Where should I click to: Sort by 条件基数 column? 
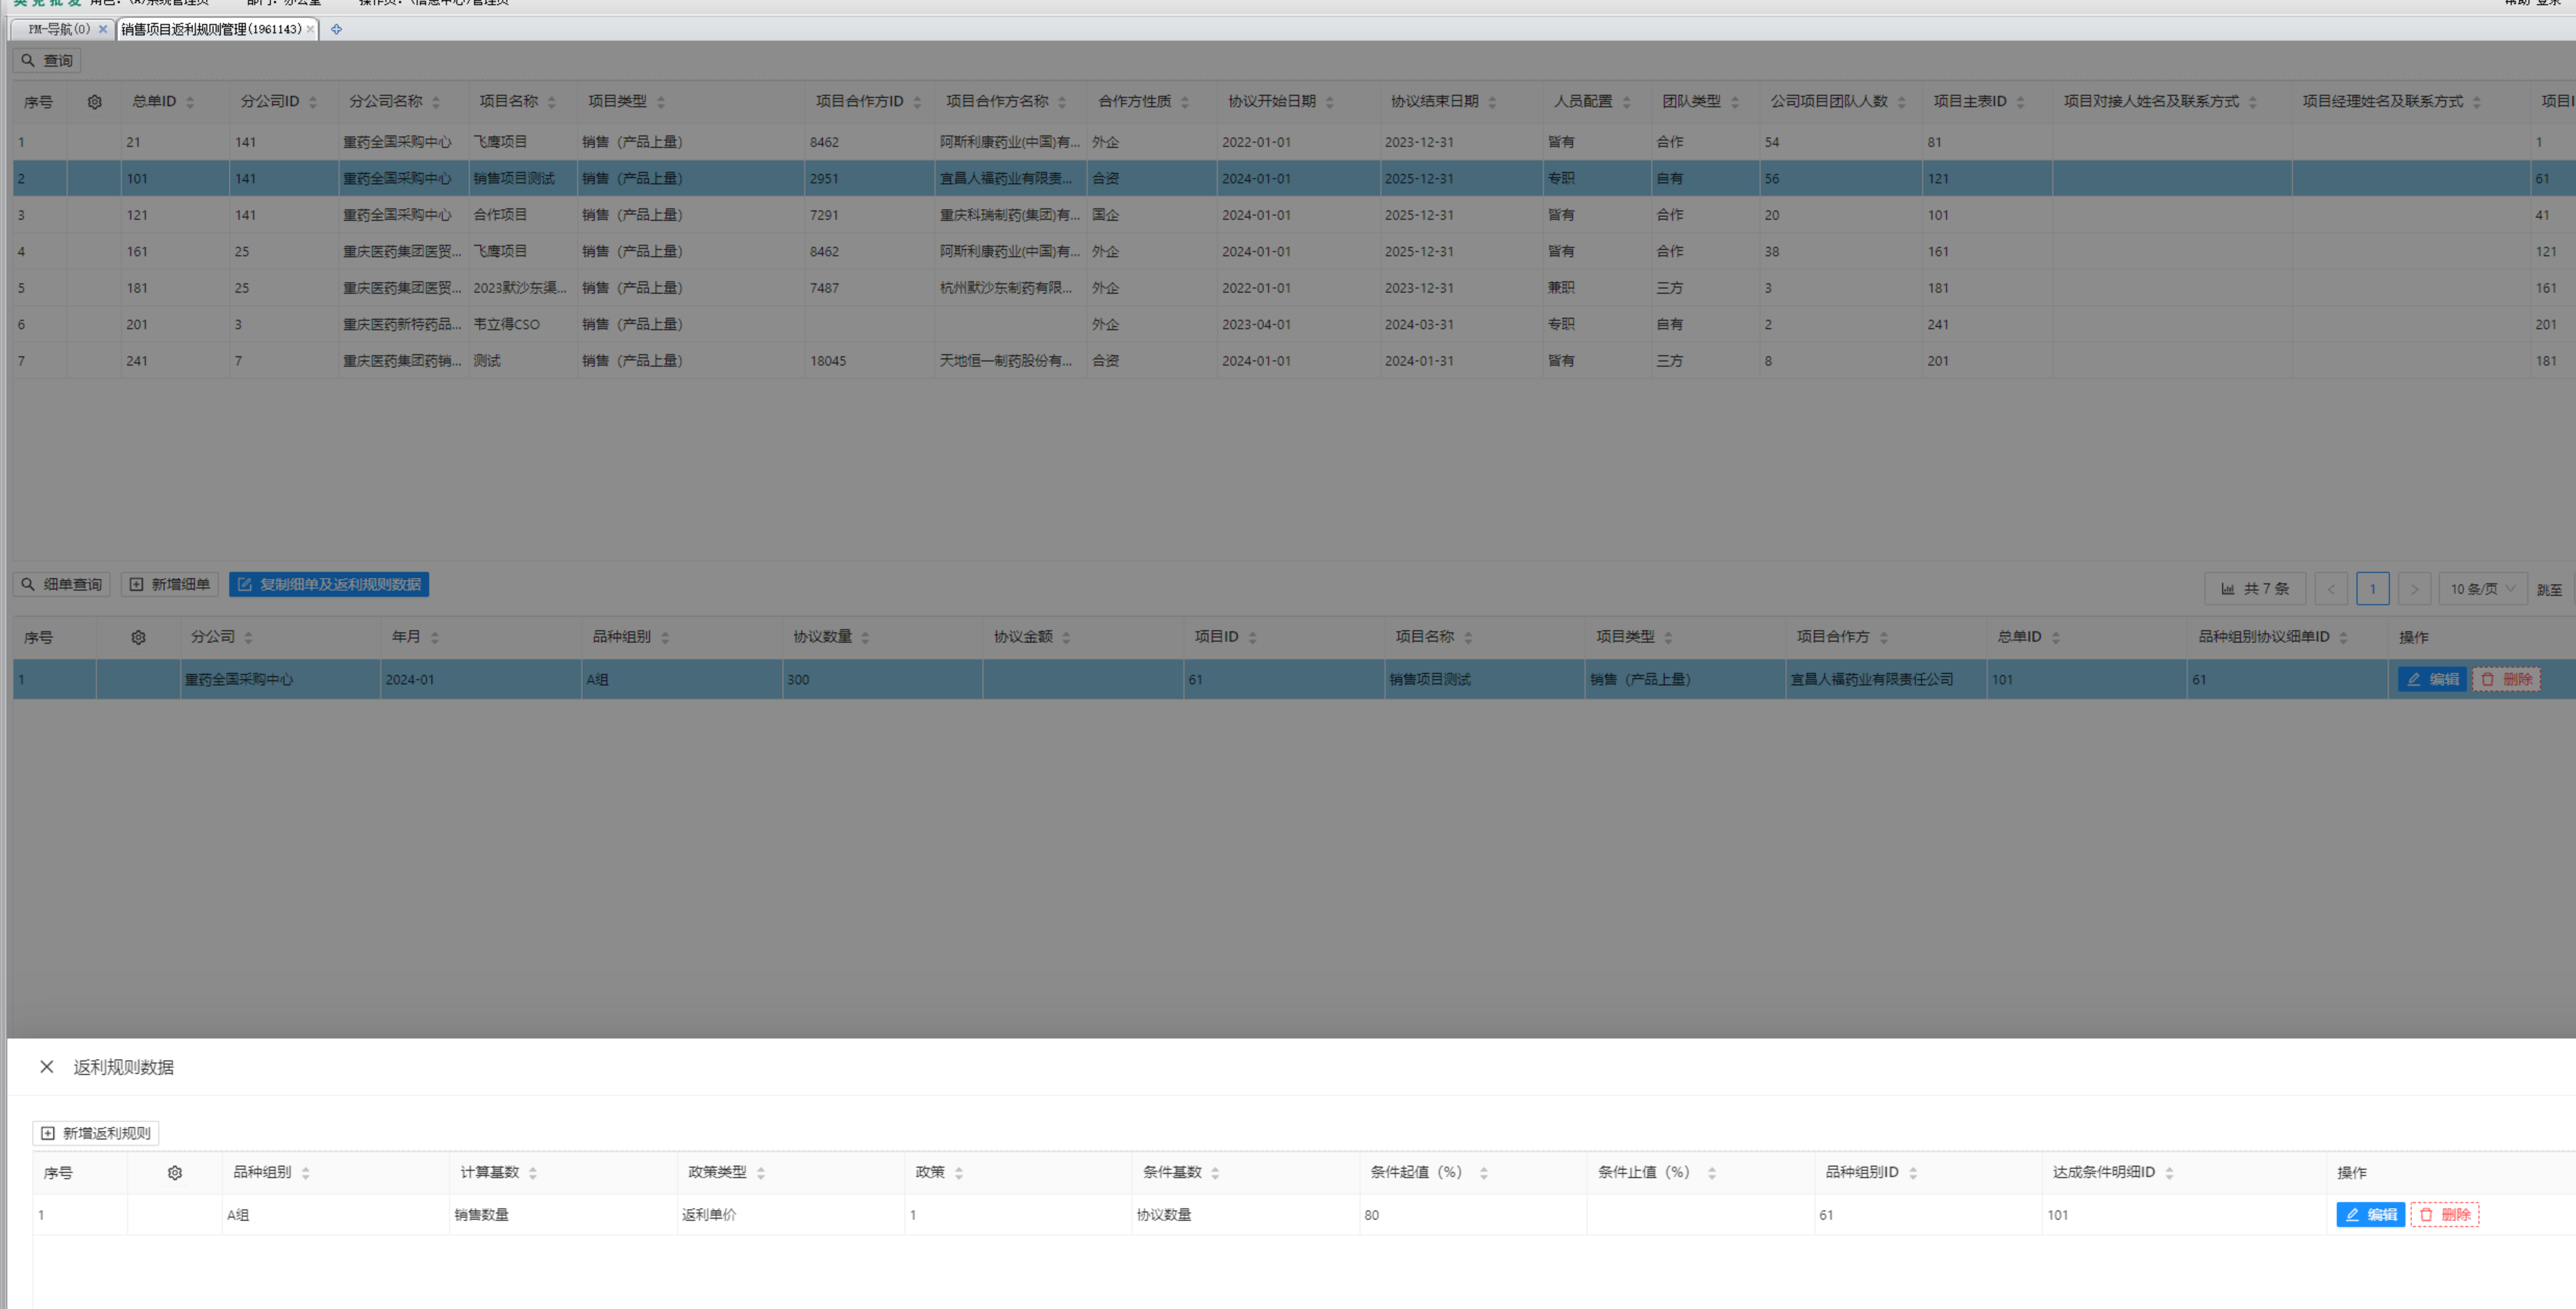(1215, 1173)
